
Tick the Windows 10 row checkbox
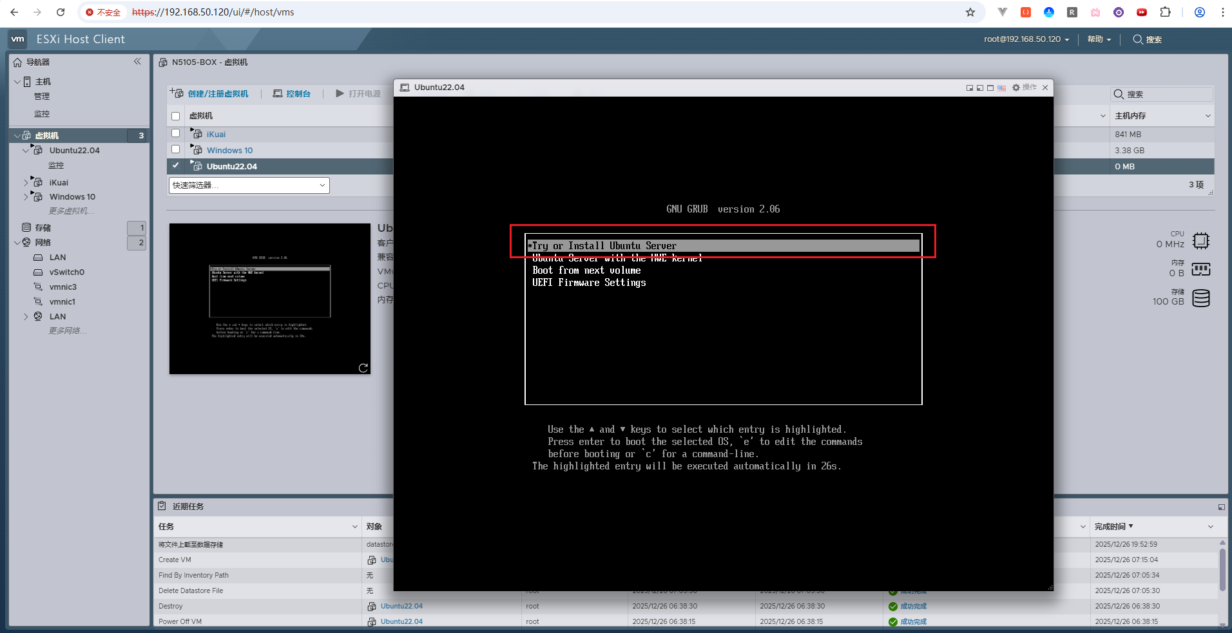pos(175,149)
